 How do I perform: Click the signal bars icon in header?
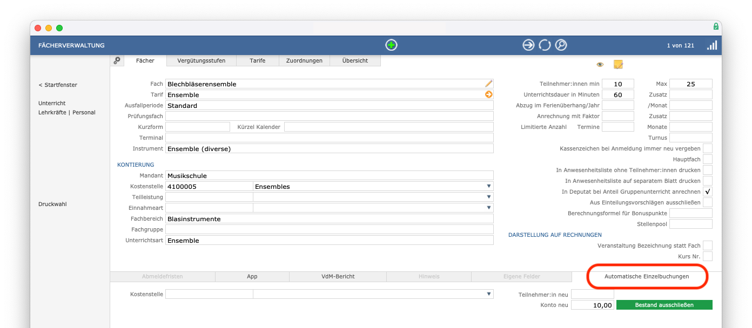pyautogui.click(x=712, y=45)
